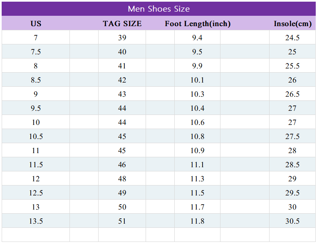This screenshot has height=244, width=317.
Task: Click the Insole(cm) column header
Action: (292, 24)
